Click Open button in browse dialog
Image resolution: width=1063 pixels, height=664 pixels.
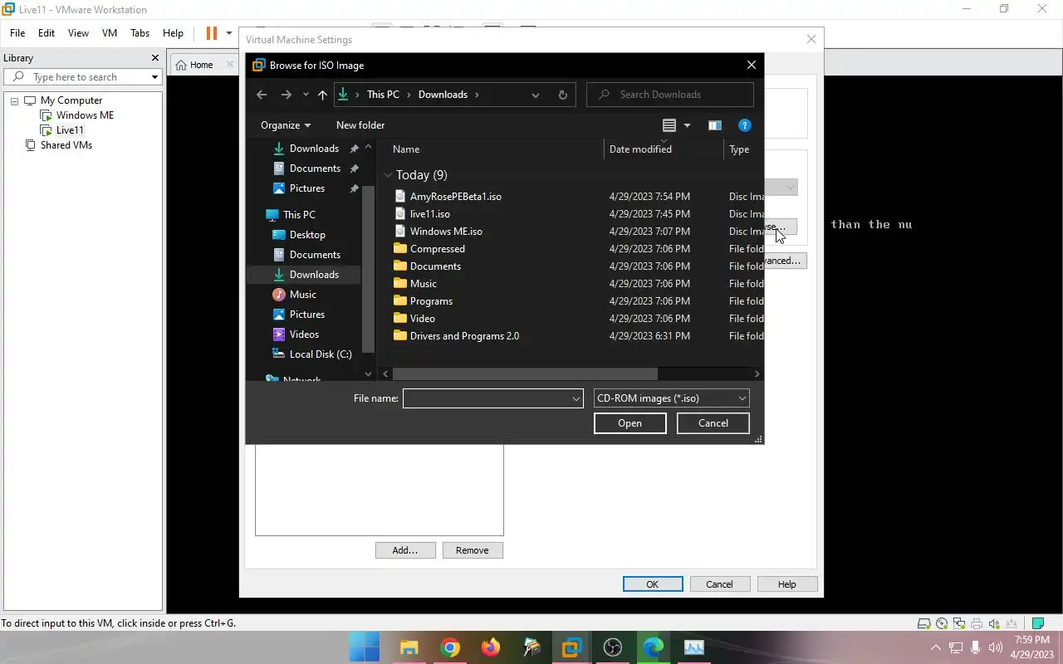(x=629, y=423)
